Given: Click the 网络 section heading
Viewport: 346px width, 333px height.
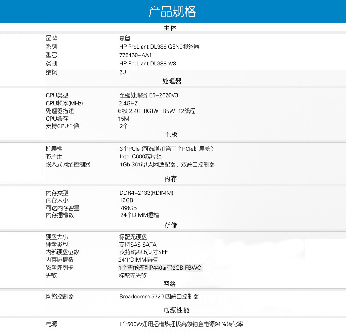Looking at the screenshot, I should pyautogui.click(x=170, y=284).
